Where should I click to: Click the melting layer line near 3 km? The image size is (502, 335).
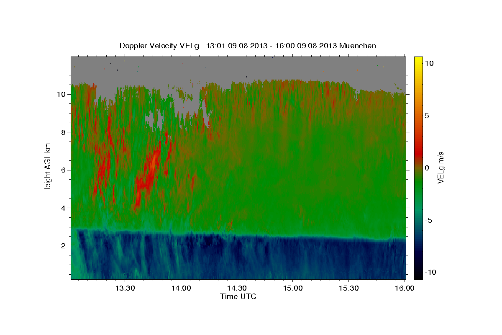(x=238, y=235)
